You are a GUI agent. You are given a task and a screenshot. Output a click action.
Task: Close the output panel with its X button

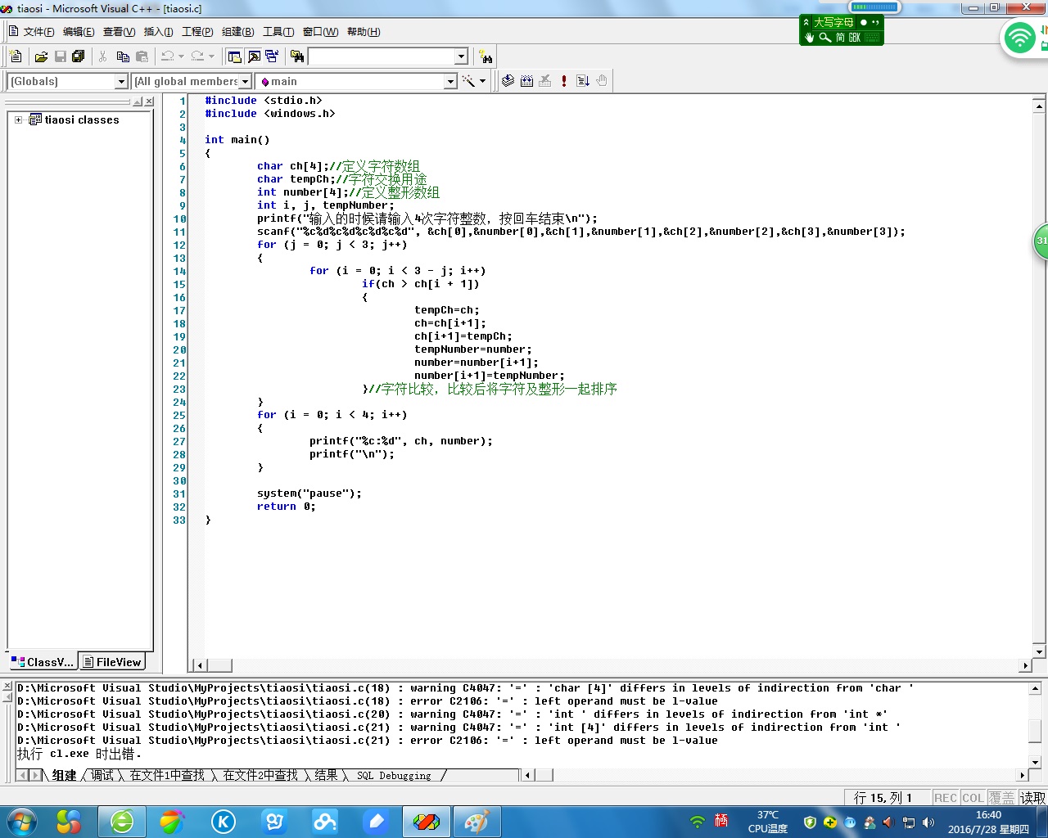pos(7,687)
